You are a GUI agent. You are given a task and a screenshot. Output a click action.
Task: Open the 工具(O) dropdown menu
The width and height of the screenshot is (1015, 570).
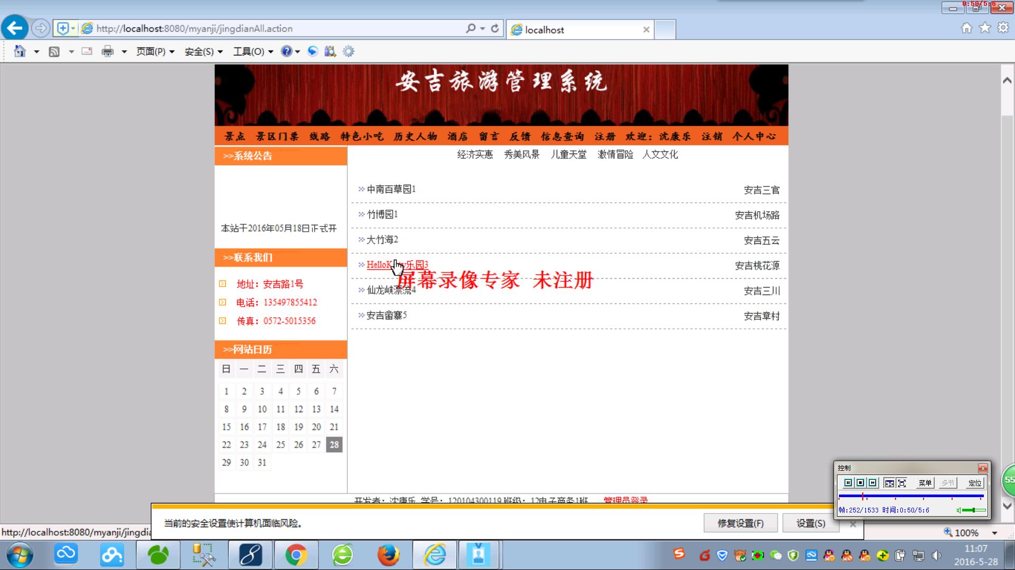[253, 51]
